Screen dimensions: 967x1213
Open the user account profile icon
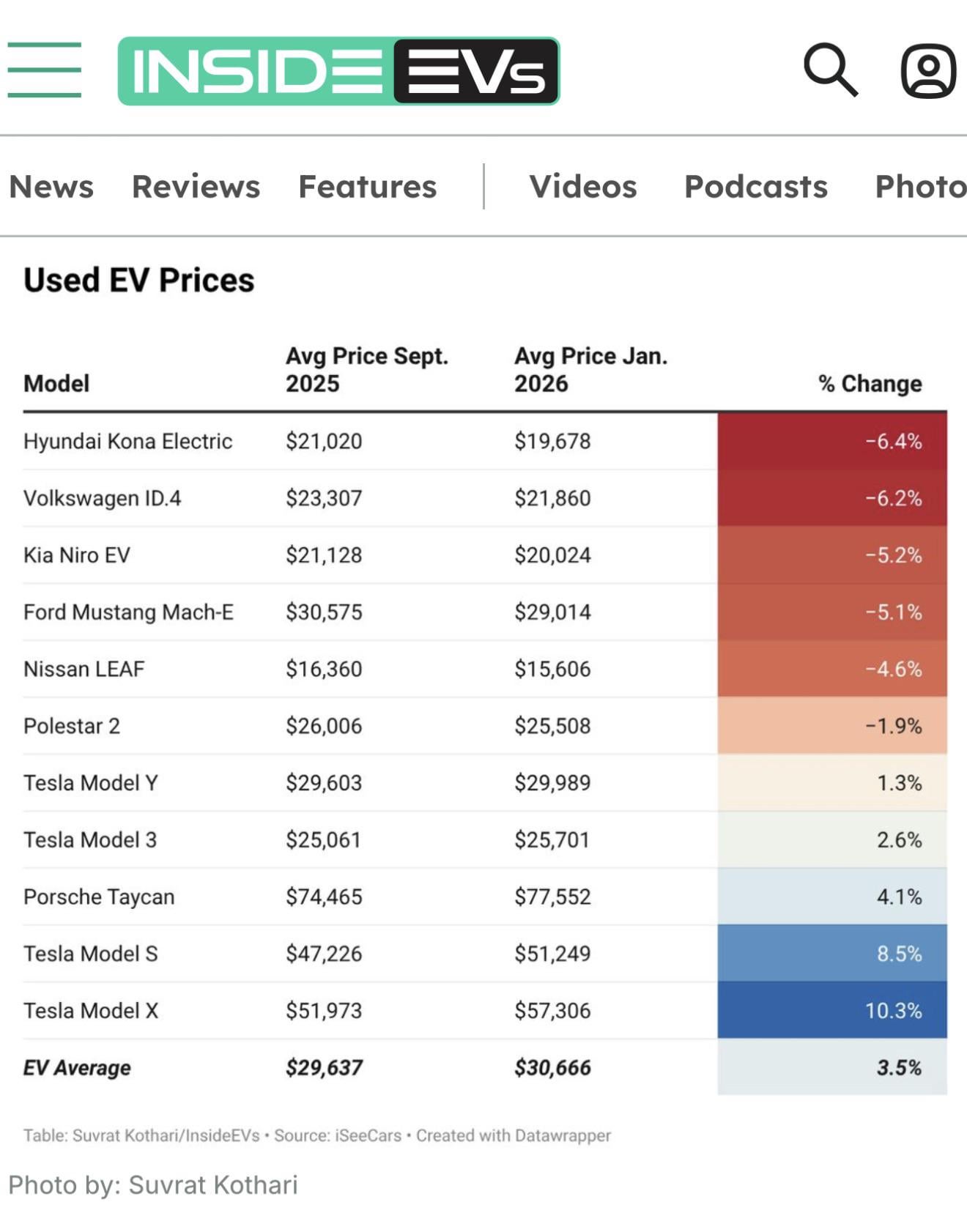927,71
